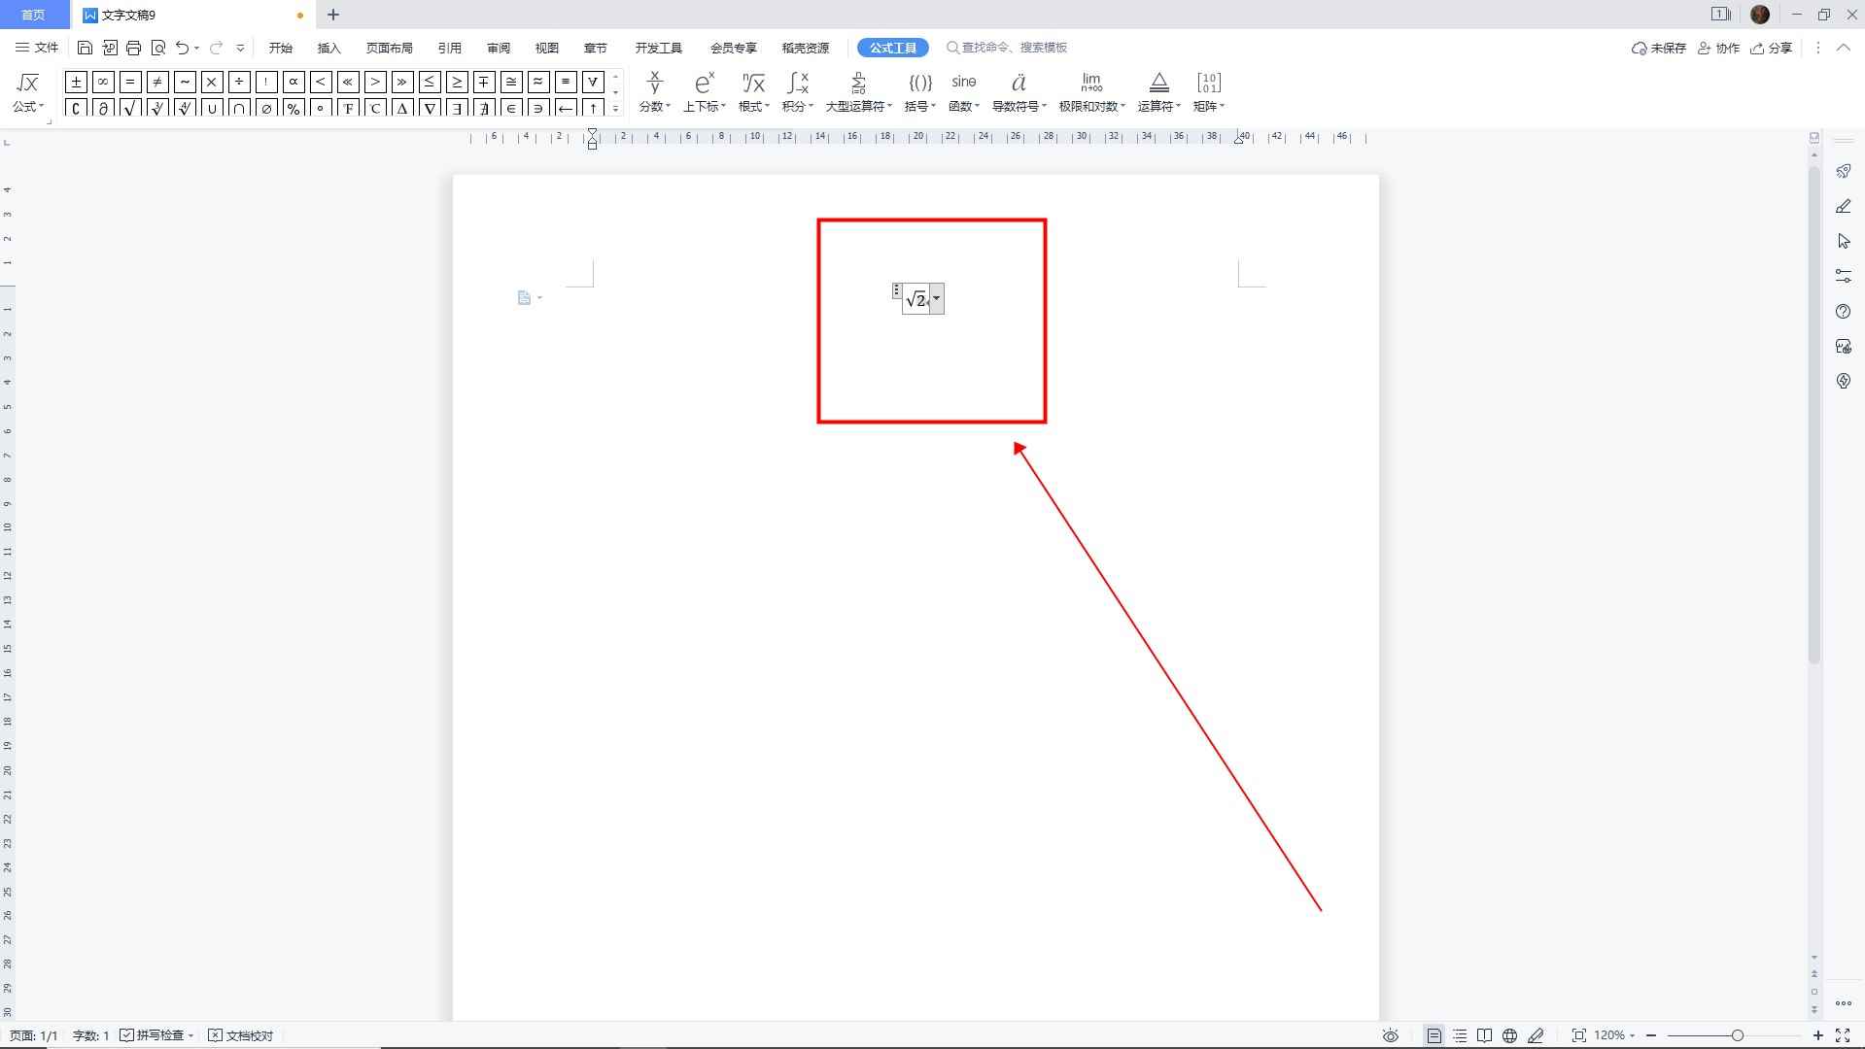Click the save icon
This screenshot has width=1865, height=1049.
click(85, 48)
